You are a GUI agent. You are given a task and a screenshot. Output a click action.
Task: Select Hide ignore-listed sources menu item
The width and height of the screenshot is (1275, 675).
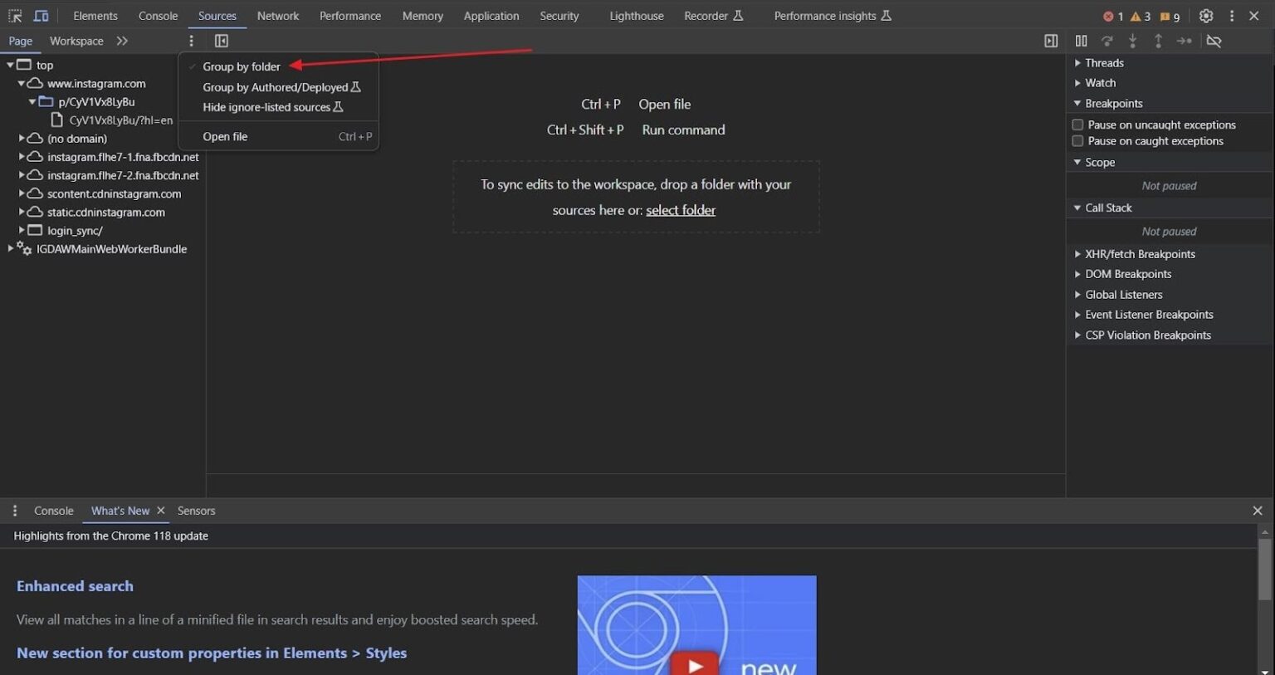[x=266, y=107]
